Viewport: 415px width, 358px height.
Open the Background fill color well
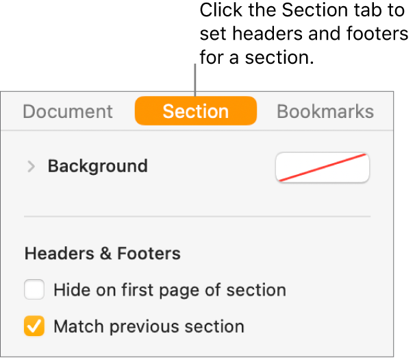coord(322,167)
